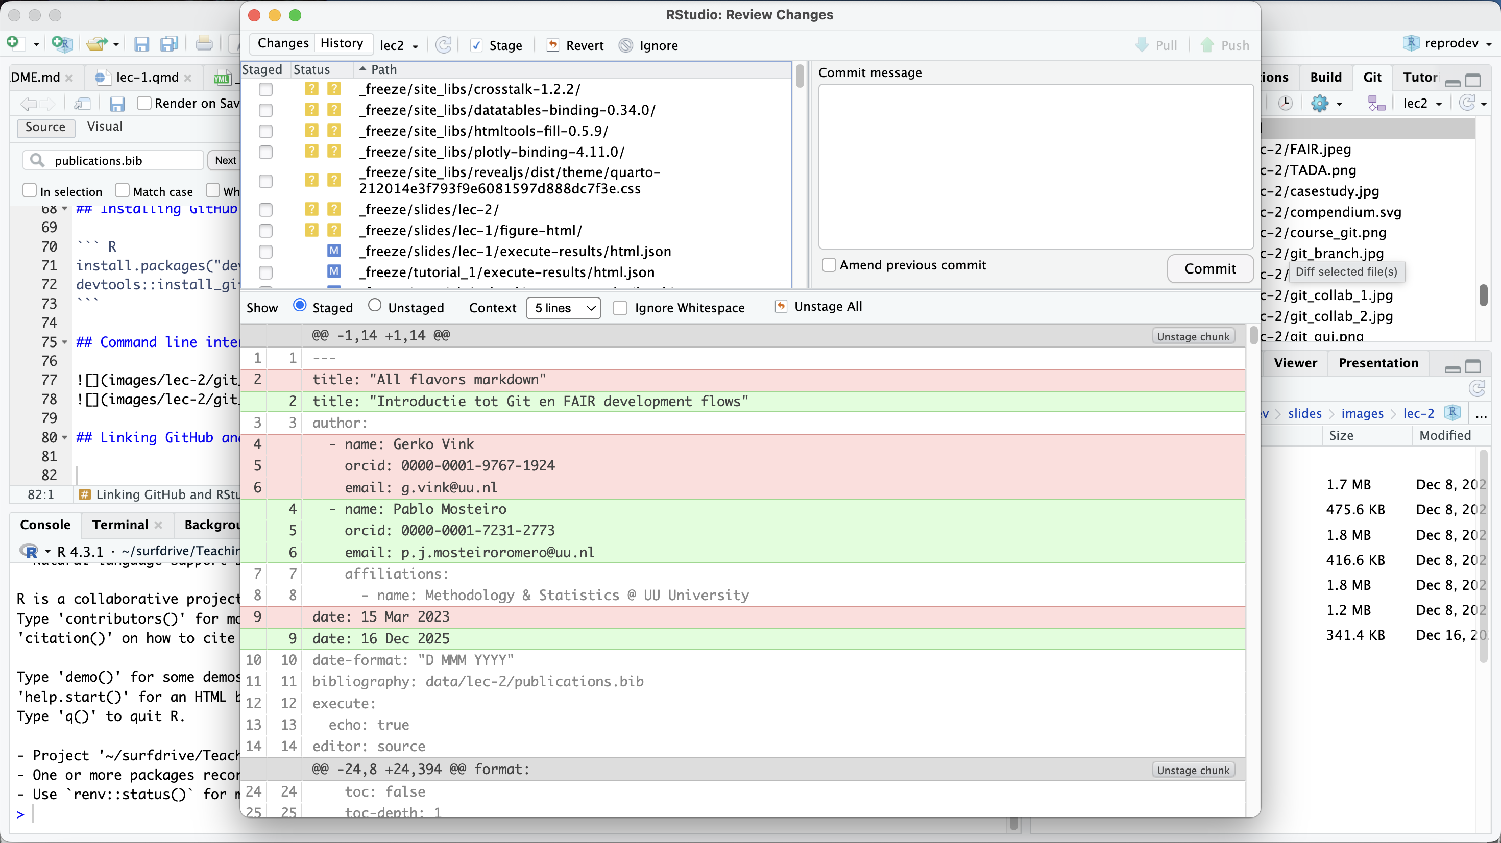The image size is (1501, 843).
Task: Switch to the History tab
Action: [342, 44]
